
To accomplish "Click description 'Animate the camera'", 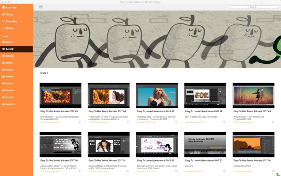I will [242, 166].
